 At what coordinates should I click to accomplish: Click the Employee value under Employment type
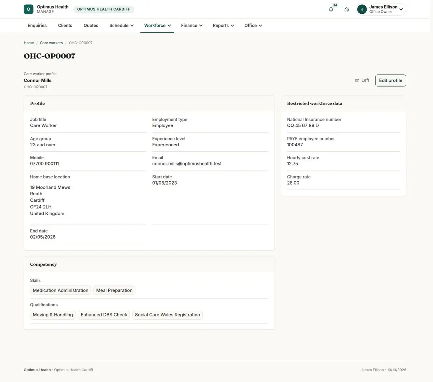(x=163, y=125)
